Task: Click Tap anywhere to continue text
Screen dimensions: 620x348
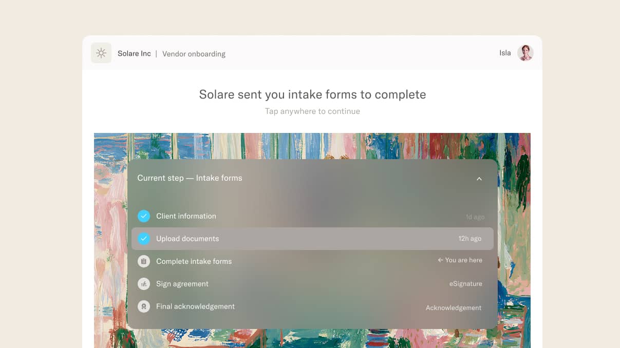Action: coord(312,111)
